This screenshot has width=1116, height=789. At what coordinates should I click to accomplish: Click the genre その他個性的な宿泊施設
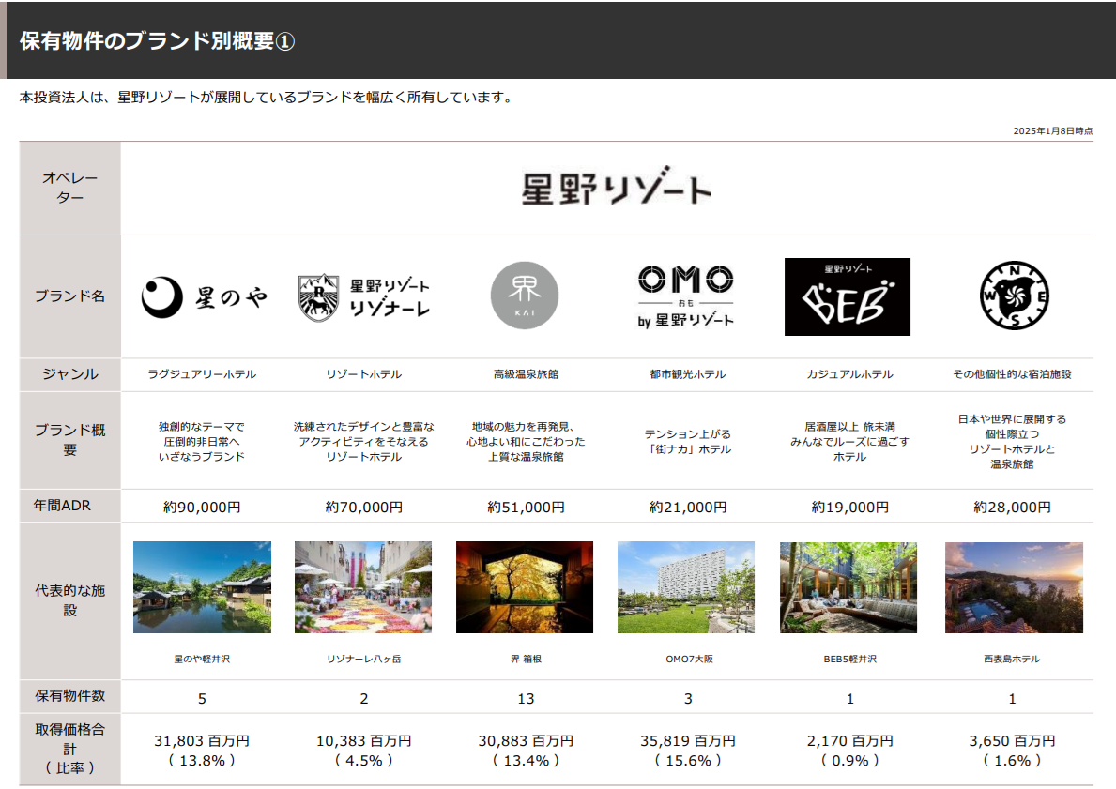point(1012,374)
